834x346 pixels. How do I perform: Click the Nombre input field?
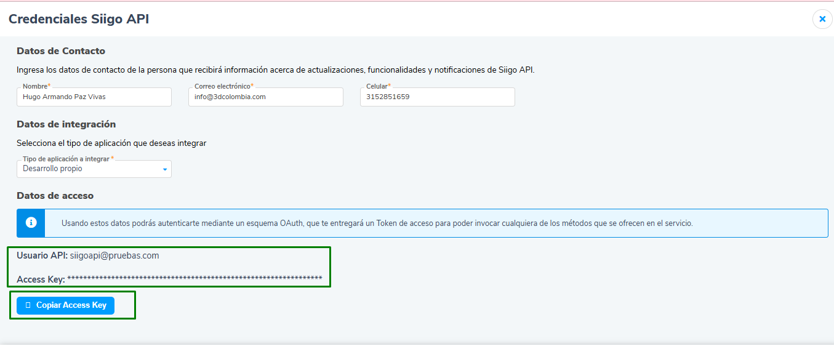[x=94, y=97]
